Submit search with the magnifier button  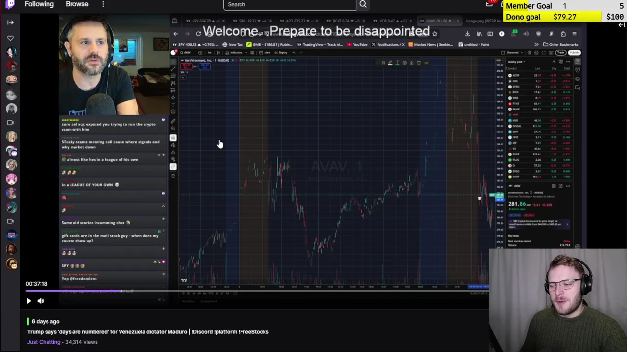[363, 4]
